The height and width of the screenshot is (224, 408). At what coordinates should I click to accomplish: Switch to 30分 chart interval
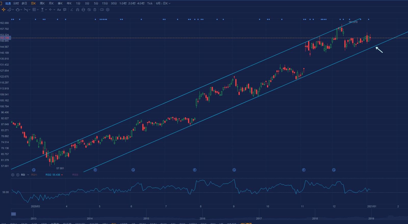114,3
